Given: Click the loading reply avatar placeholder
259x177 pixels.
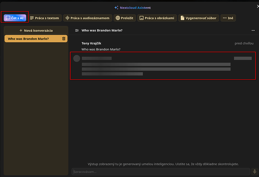Looking at the screenshot, I should [77, 58].
